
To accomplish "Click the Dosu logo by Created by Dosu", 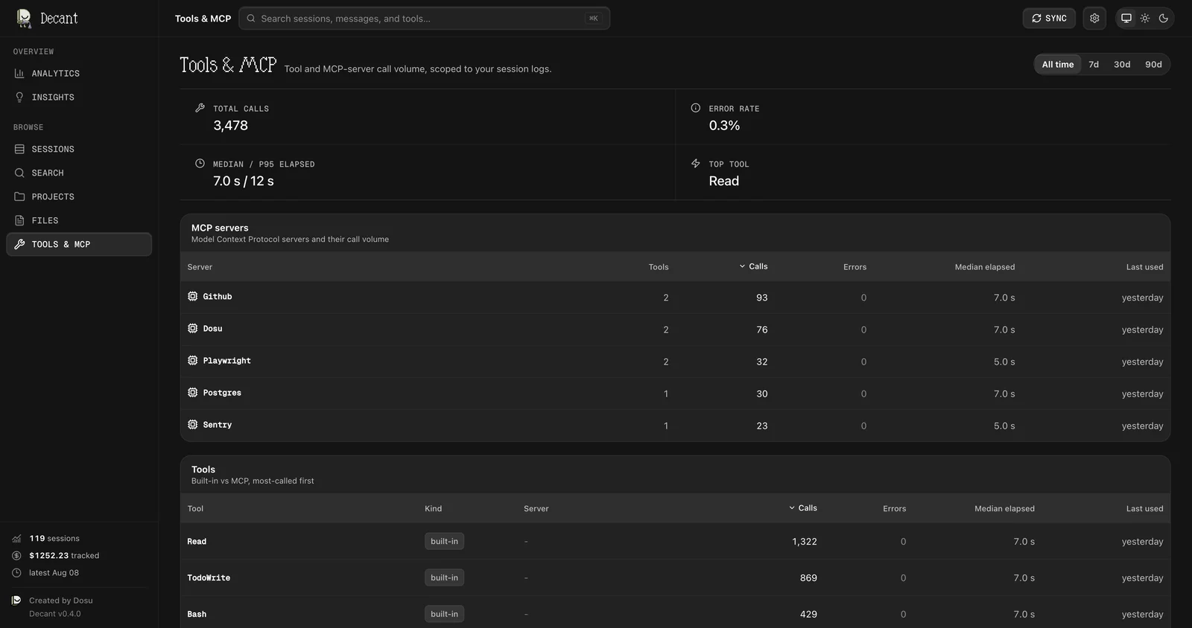I will 16,600.
